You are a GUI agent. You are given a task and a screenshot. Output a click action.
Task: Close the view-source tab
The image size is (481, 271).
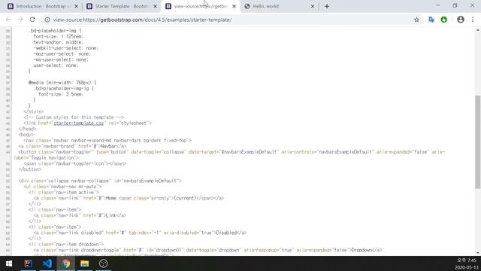[234, 6]
